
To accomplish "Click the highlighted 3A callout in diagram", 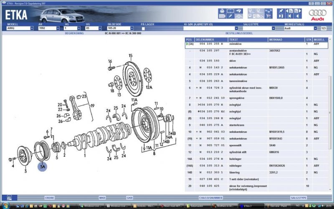I will [x=43, y=166].
